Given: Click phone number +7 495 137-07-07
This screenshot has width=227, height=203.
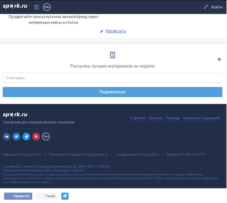Looking at the screenshot, I should 193,154.
